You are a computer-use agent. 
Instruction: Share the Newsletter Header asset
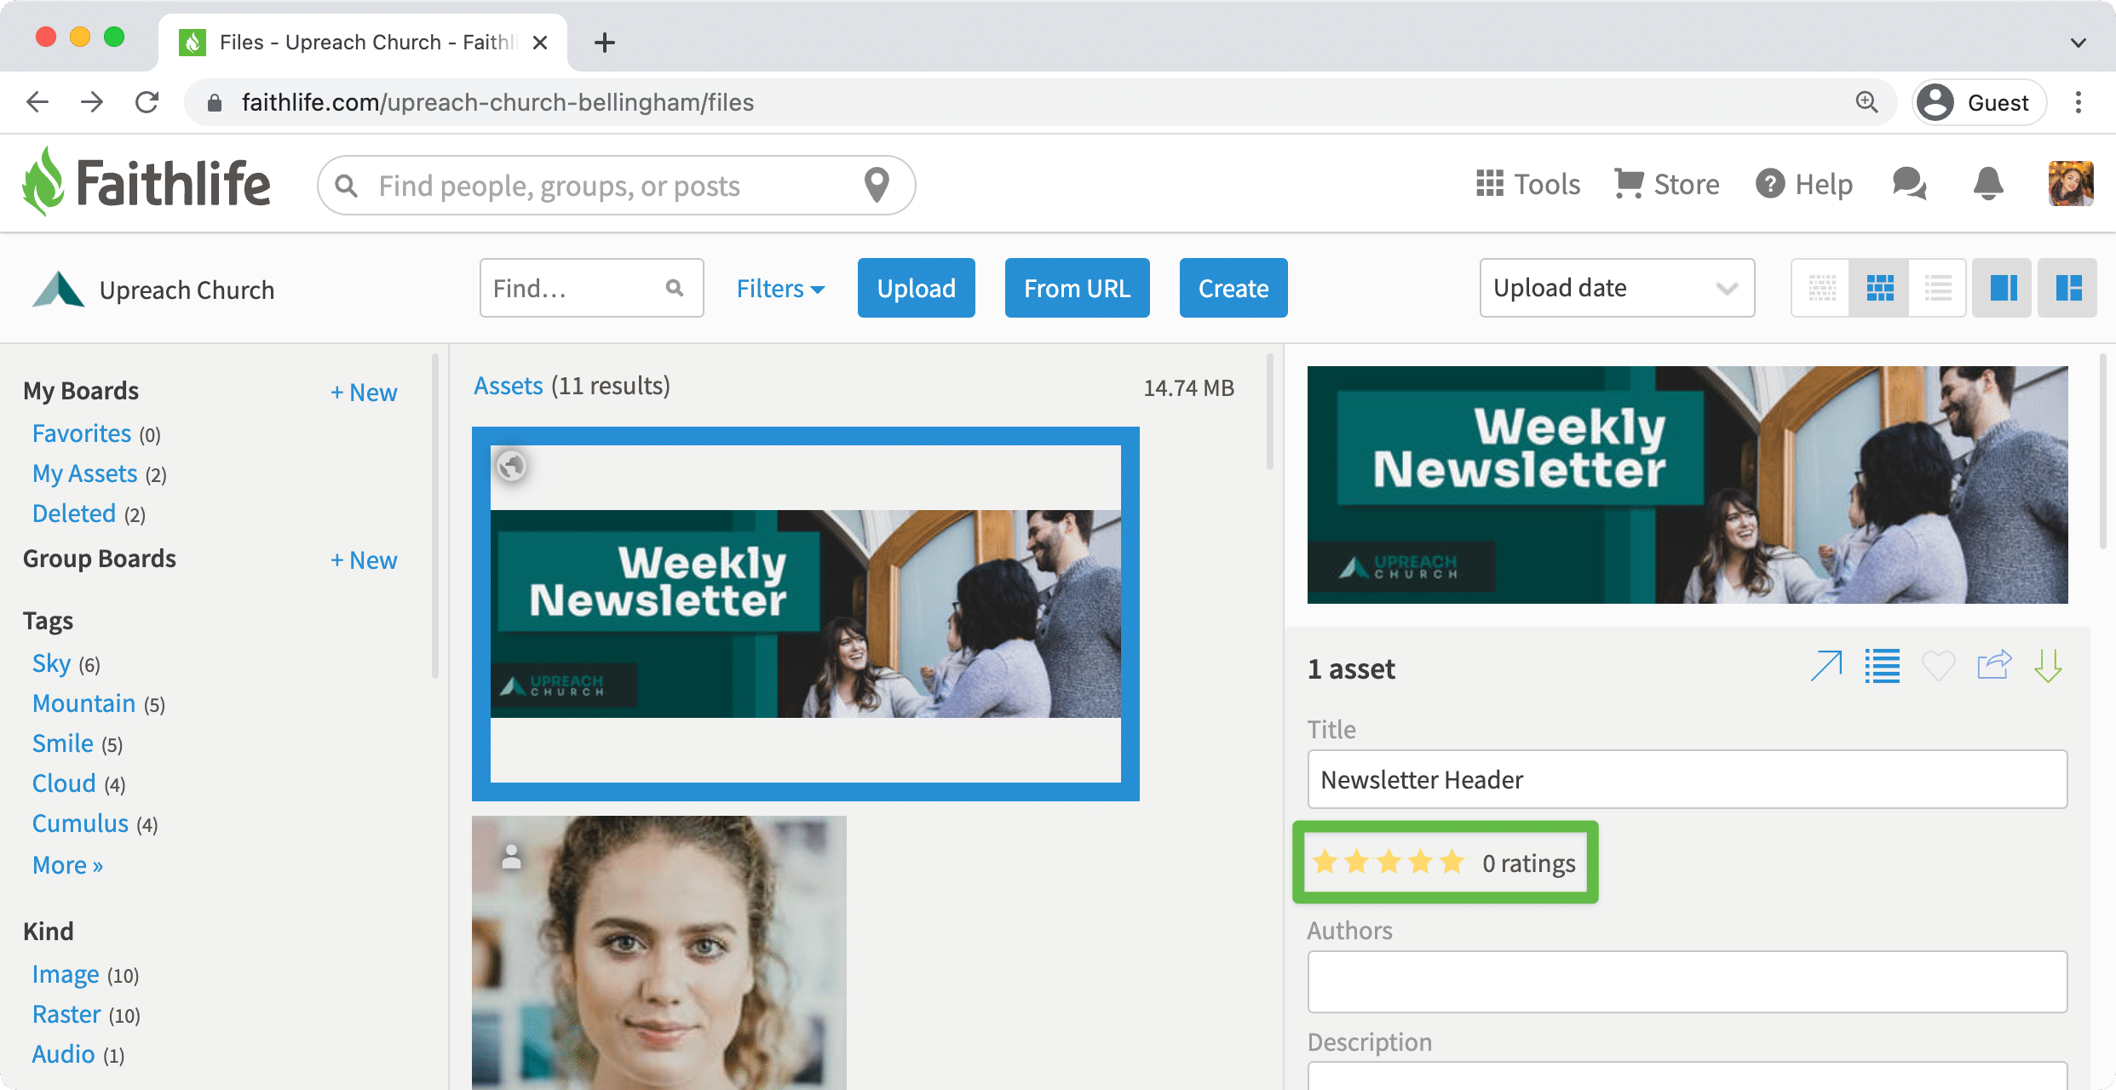(1994, 665)
